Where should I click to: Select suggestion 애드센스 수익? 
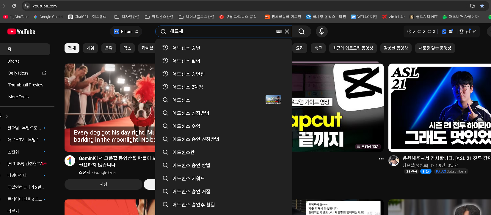pyautogui.click(x=224, y=126)
